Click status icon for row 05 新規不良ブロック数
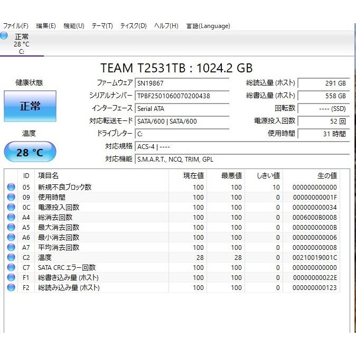Screen dimensions: 356x356 point(11,187)
